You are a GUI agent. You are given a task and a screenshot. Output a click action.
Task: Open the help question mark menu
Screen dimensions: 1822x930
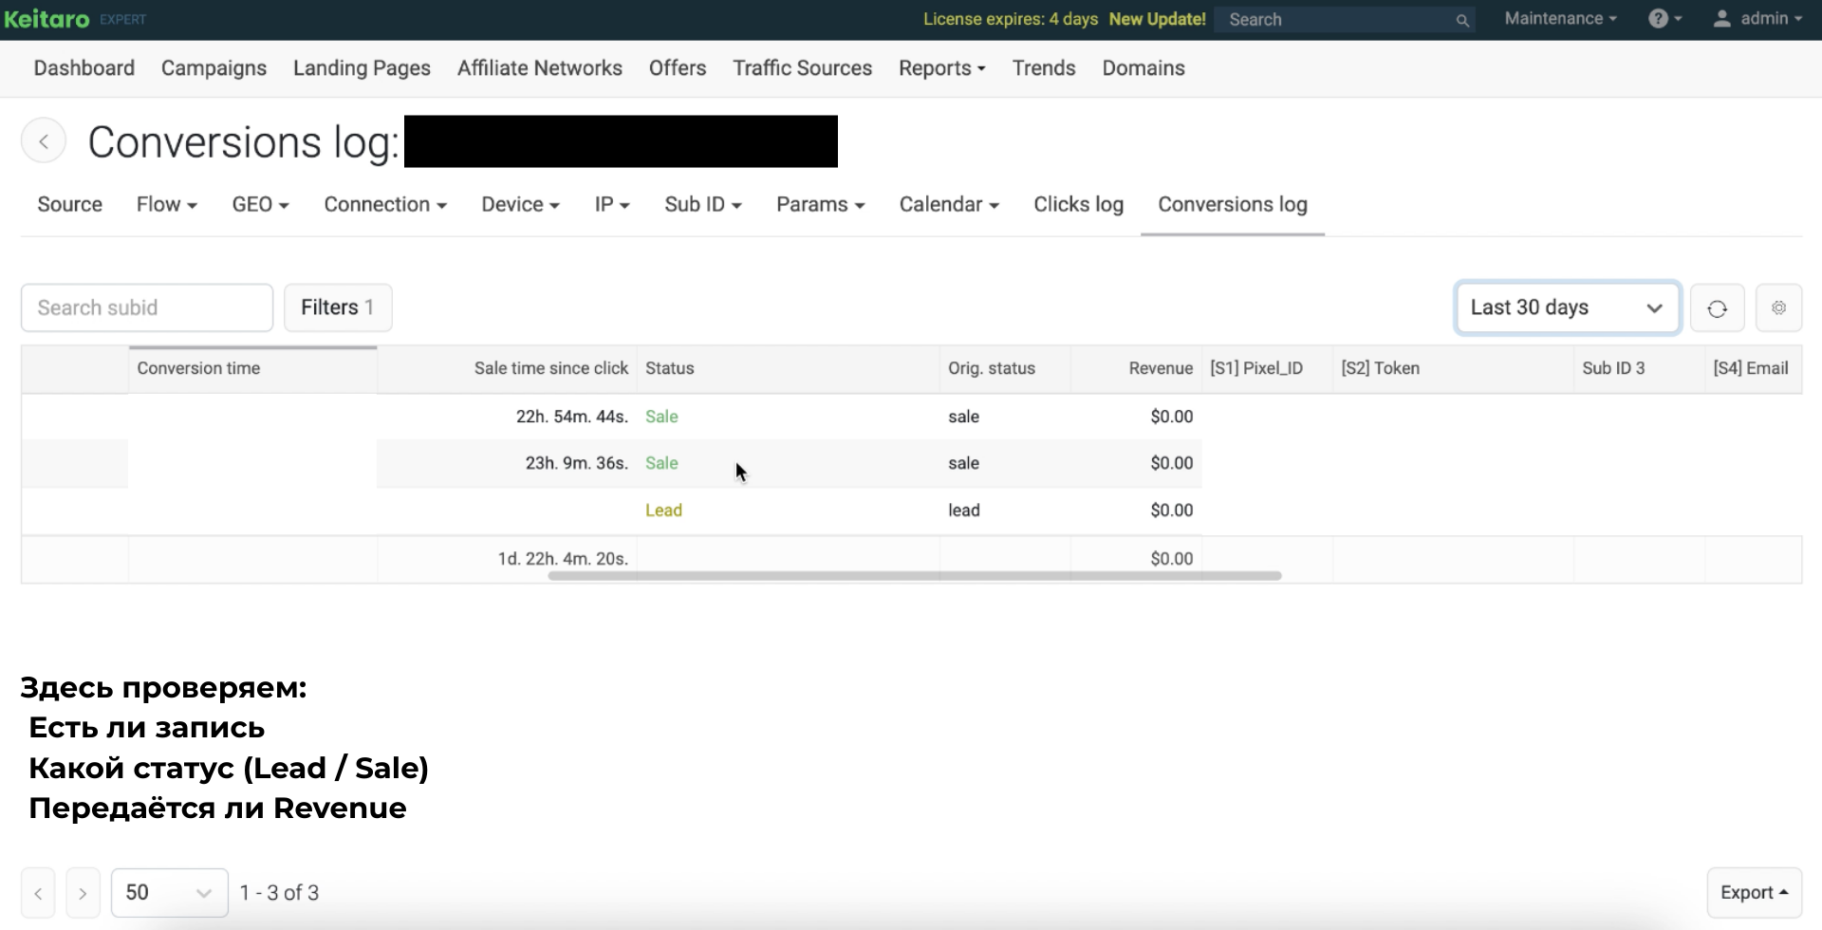tap(1664, 19)
